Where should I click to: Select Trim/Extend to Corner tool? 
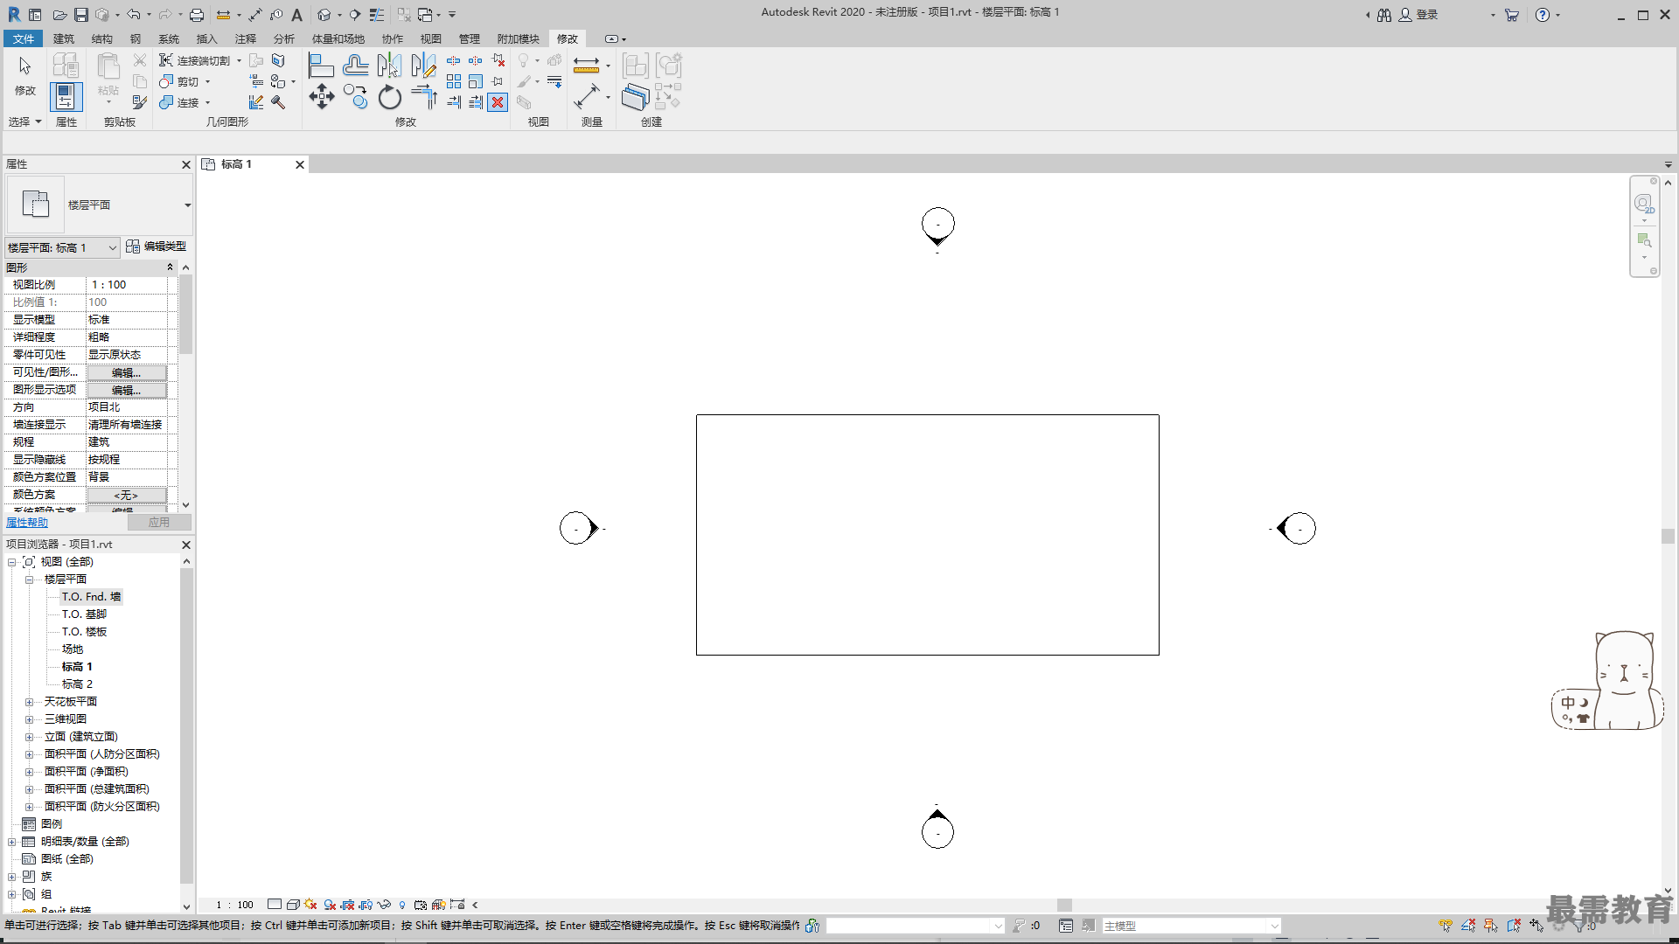pos(423,97)
